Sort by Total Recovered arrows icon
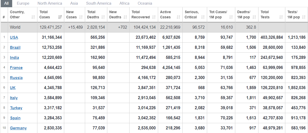The width and height of the screenshot is (308, 133). (154, 17)
